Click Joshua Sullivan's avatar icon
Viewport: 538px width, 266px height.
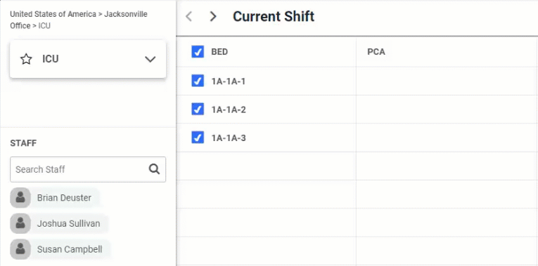[20, 224]
